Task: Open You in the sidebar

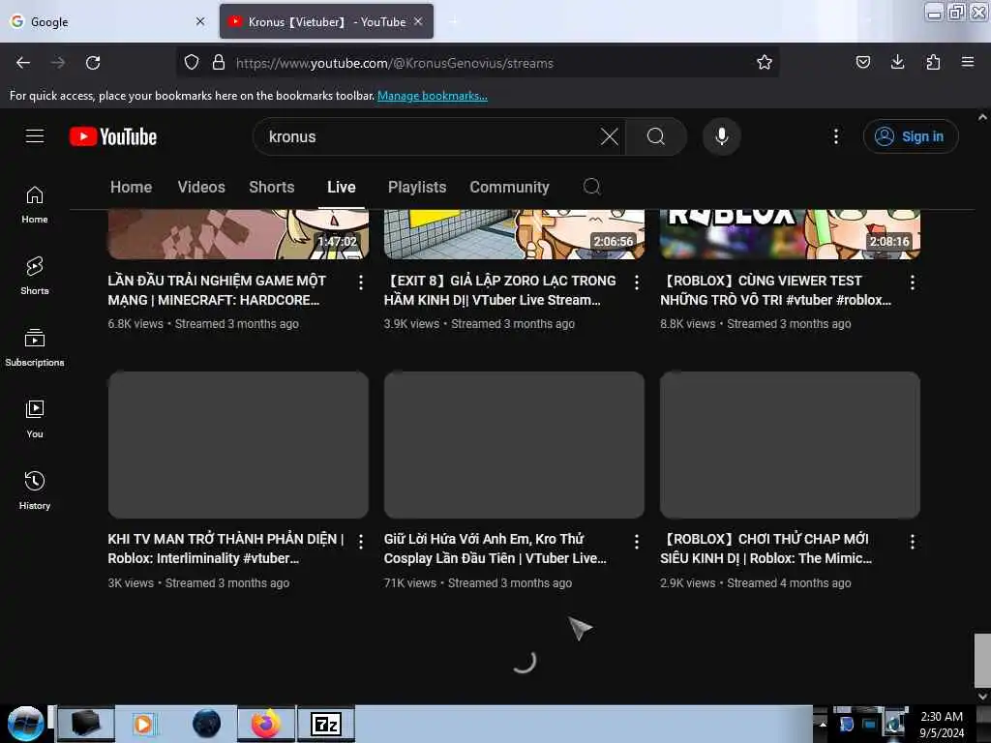Action: [35, 419]
